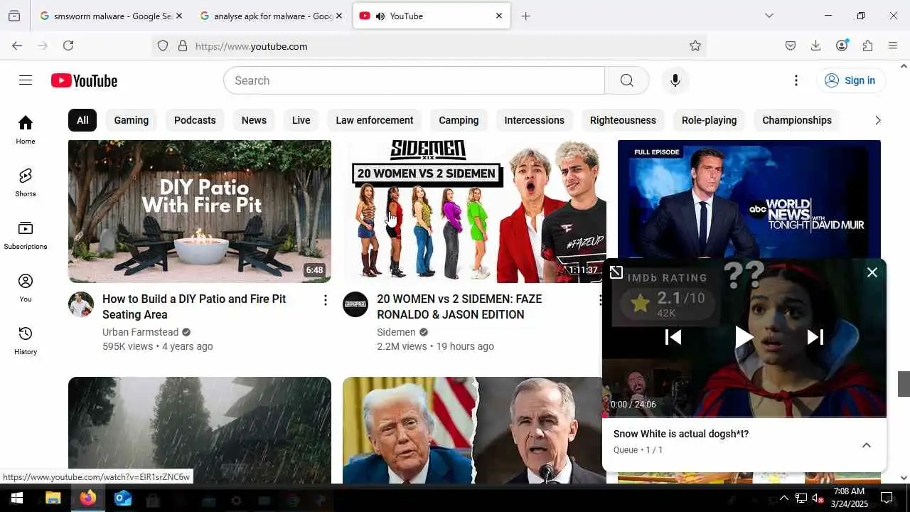Open Firefox list all tabs dropdown

click(x=769, y=16)
